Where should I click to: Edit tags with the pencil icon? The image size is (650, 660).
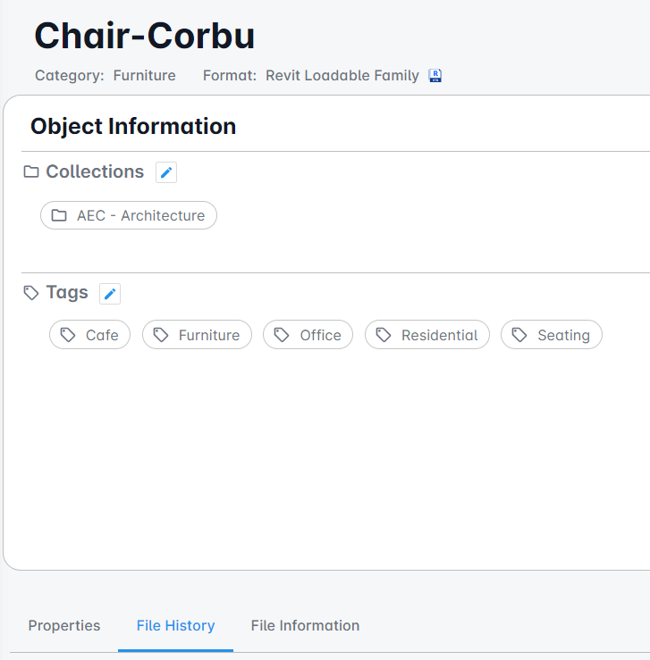(x=110, y=294)
